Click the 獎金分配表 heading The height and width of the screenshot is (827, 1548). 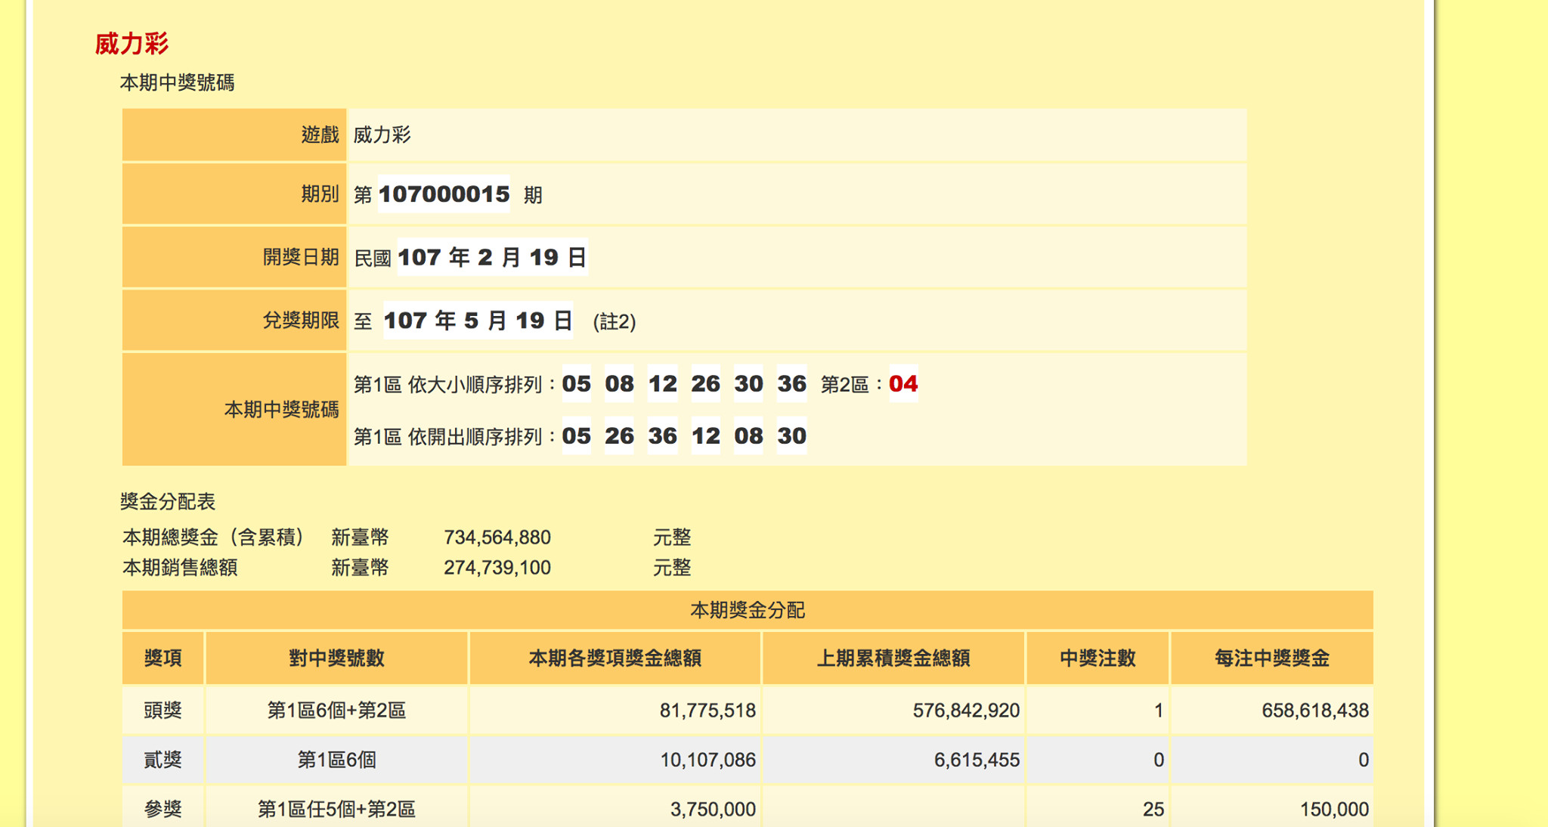(168, 501)
